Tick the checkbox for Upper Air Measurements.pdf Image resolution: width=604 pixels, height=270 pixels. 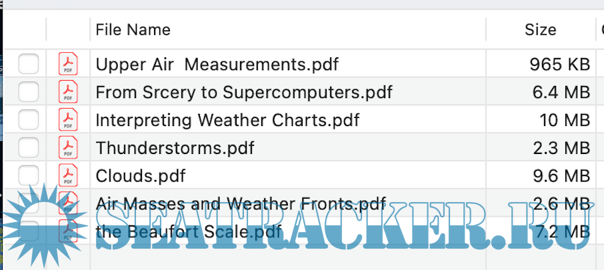[x=28, y=65]
